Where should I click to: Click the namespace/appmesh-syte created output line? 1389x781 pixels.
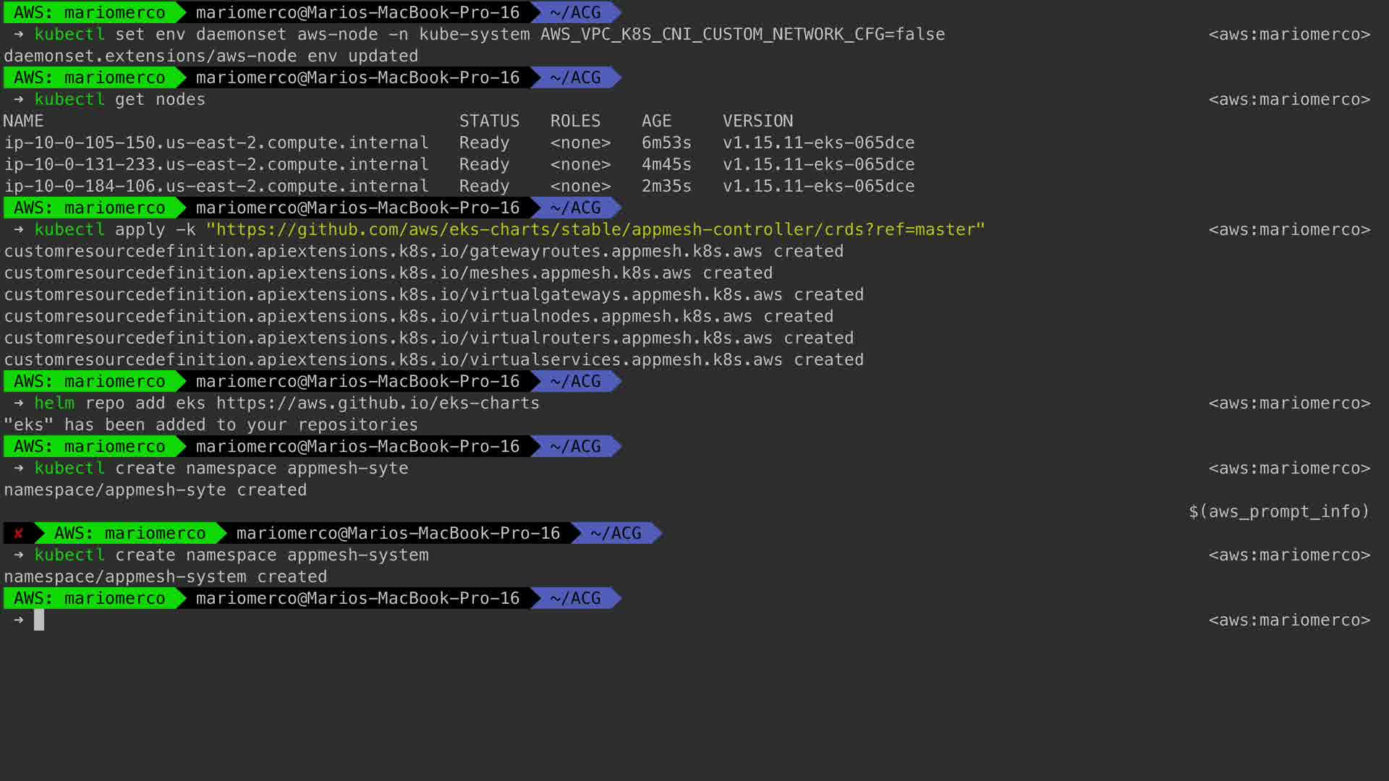coord(156,490)
